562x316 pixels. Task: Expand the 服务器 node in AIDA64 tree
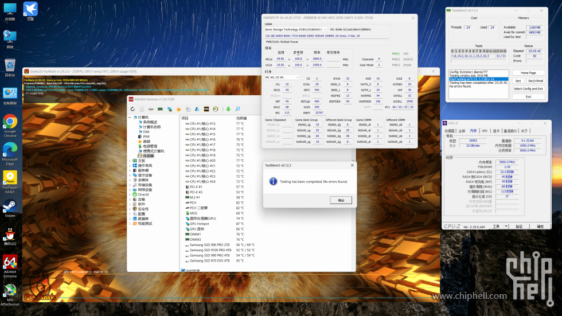pos(130,170)
